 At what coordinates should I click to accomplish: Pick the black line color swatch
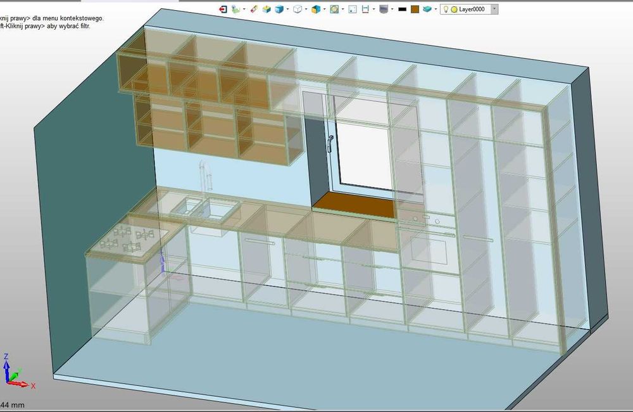click(402, 9)
